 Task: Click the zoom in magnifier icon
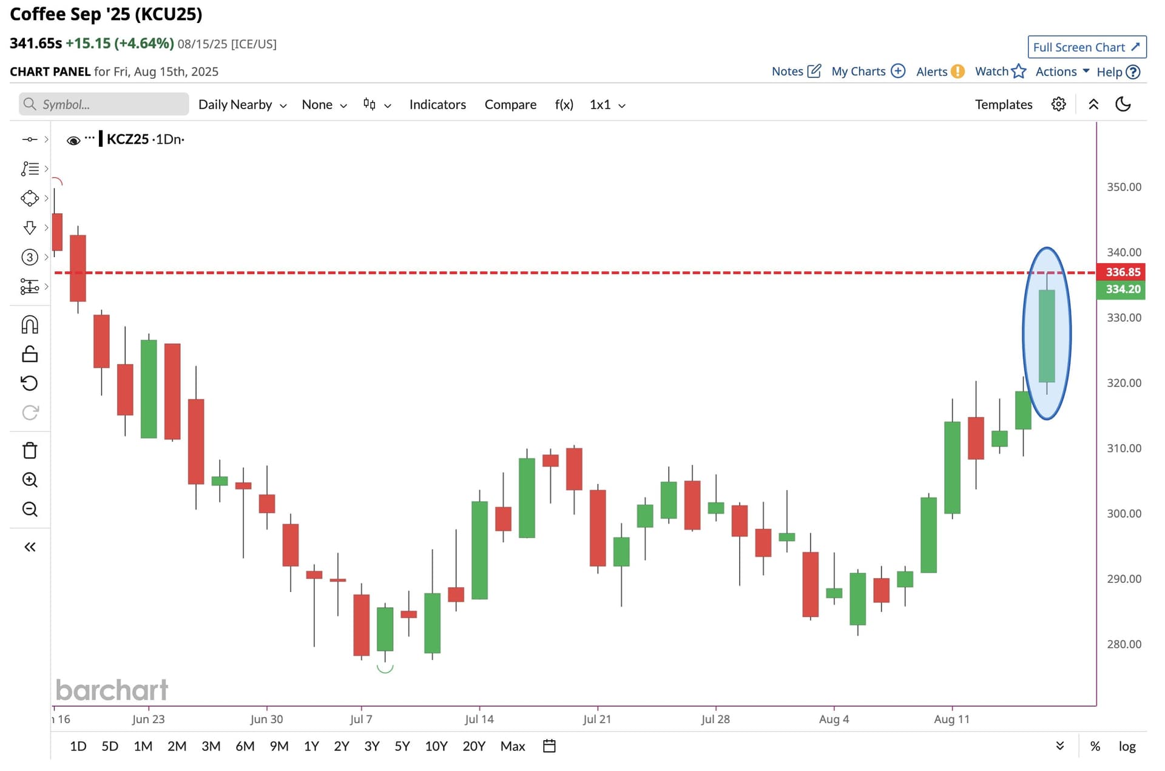pyautogui.click(x=30, y=480)
